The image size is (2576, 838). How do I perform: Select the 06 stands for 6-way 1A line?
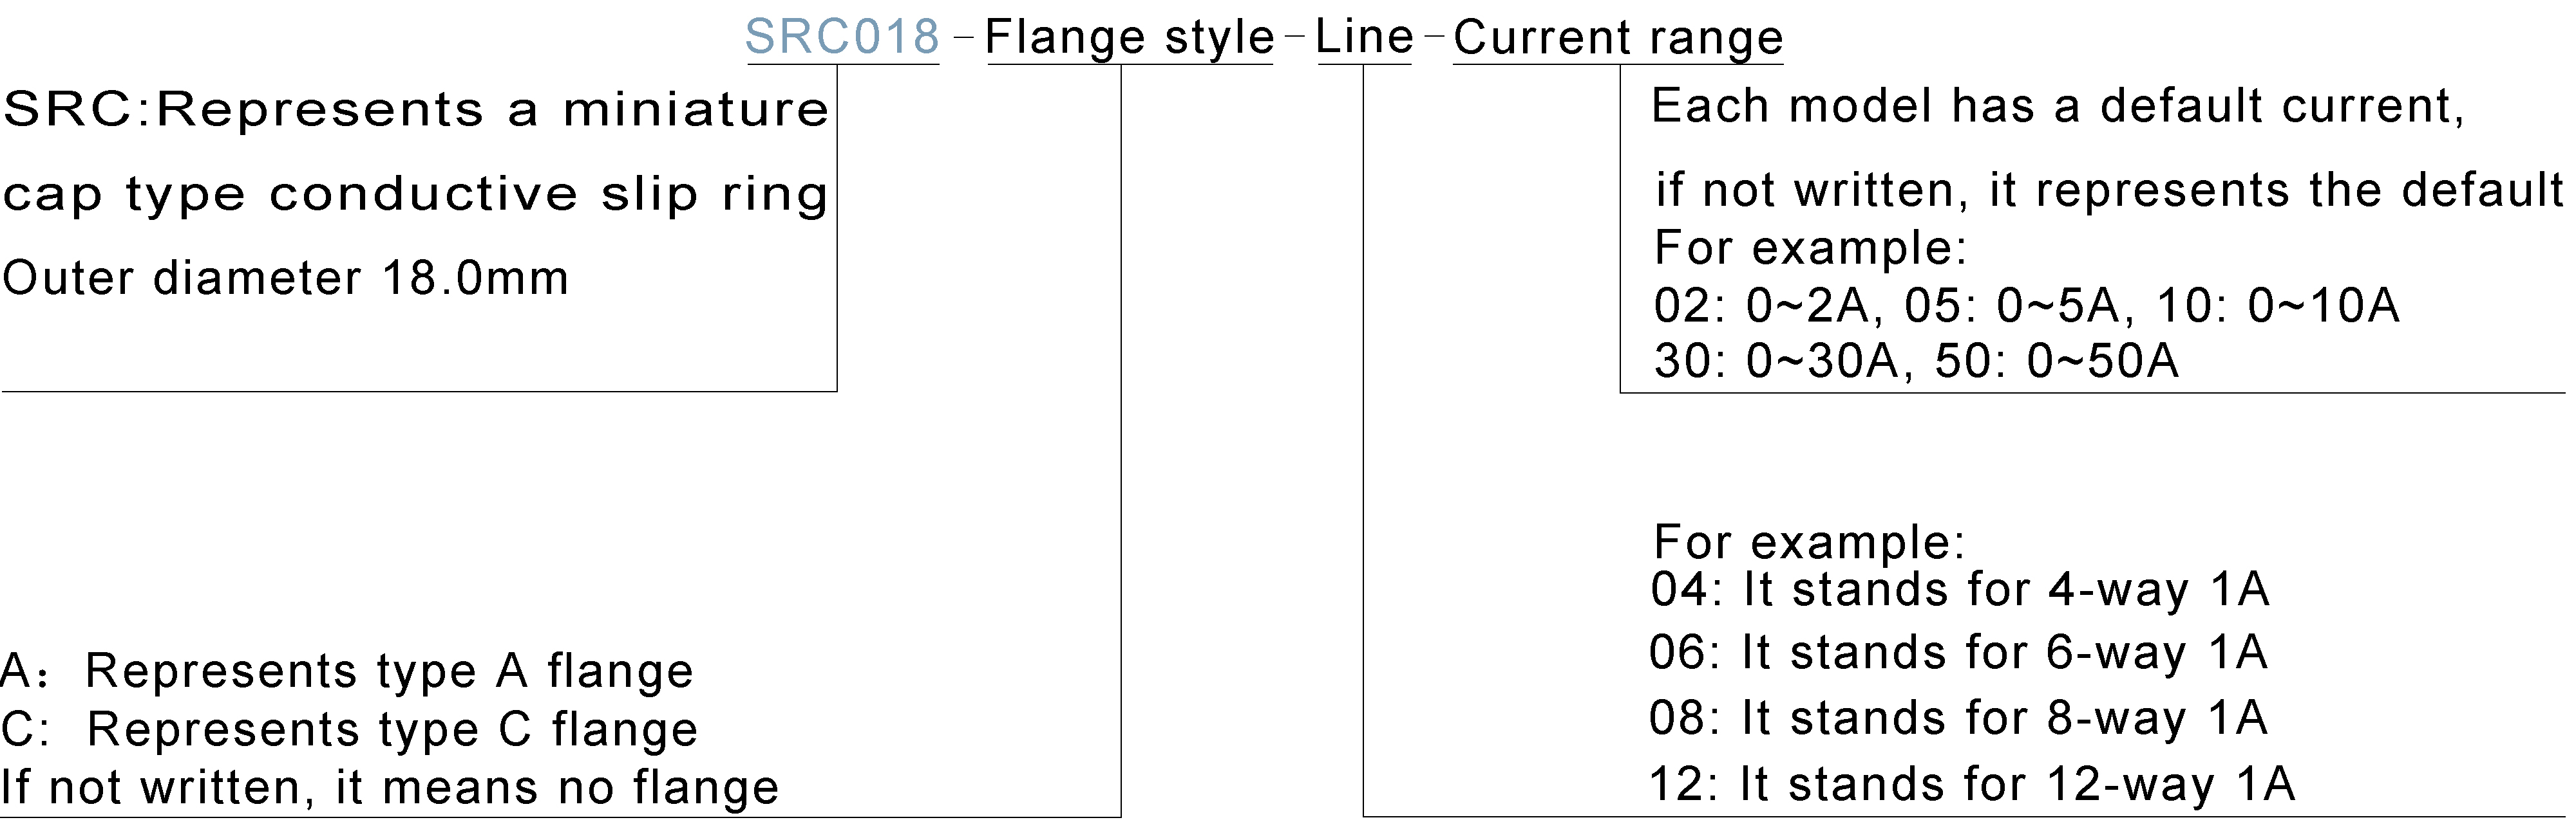[1958, 653]
